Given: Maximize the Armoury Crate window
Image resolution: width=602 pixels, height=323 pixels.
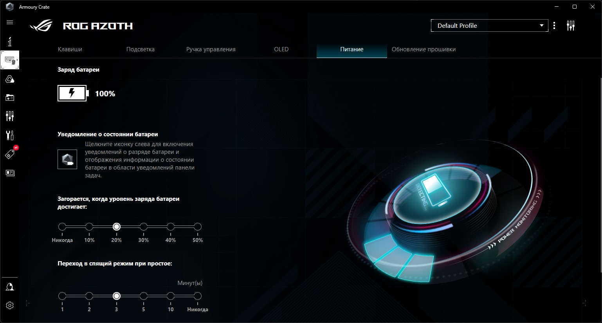Looking at the screenshot, I should click(575, 7).
